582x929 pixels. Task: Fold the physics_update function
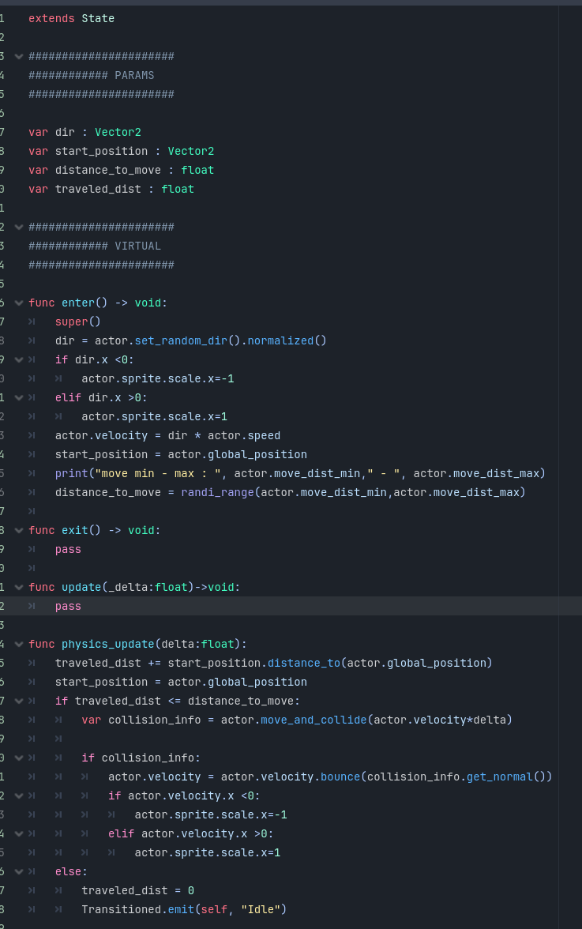coord(19,644)
